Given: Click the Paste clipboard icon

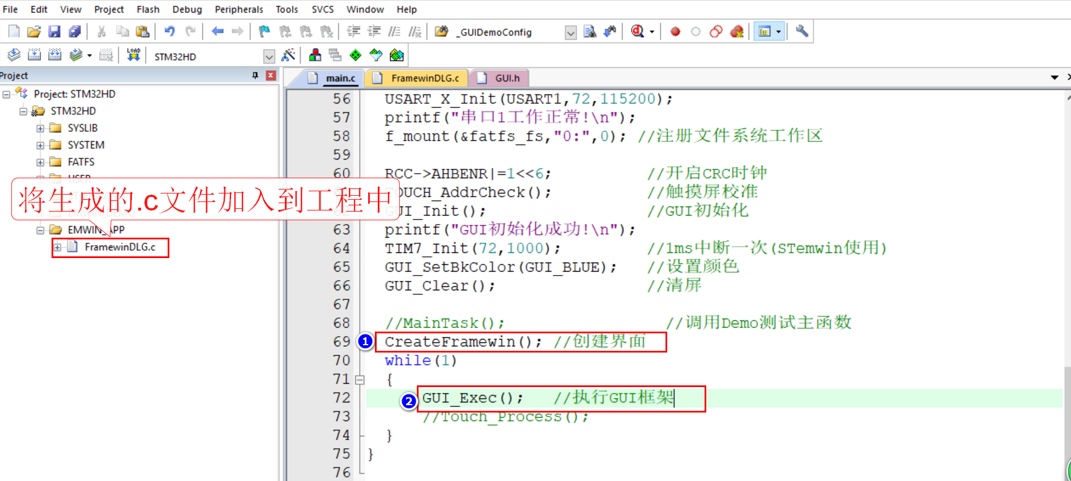Looking at the screenshot, I should click(143, 32).
